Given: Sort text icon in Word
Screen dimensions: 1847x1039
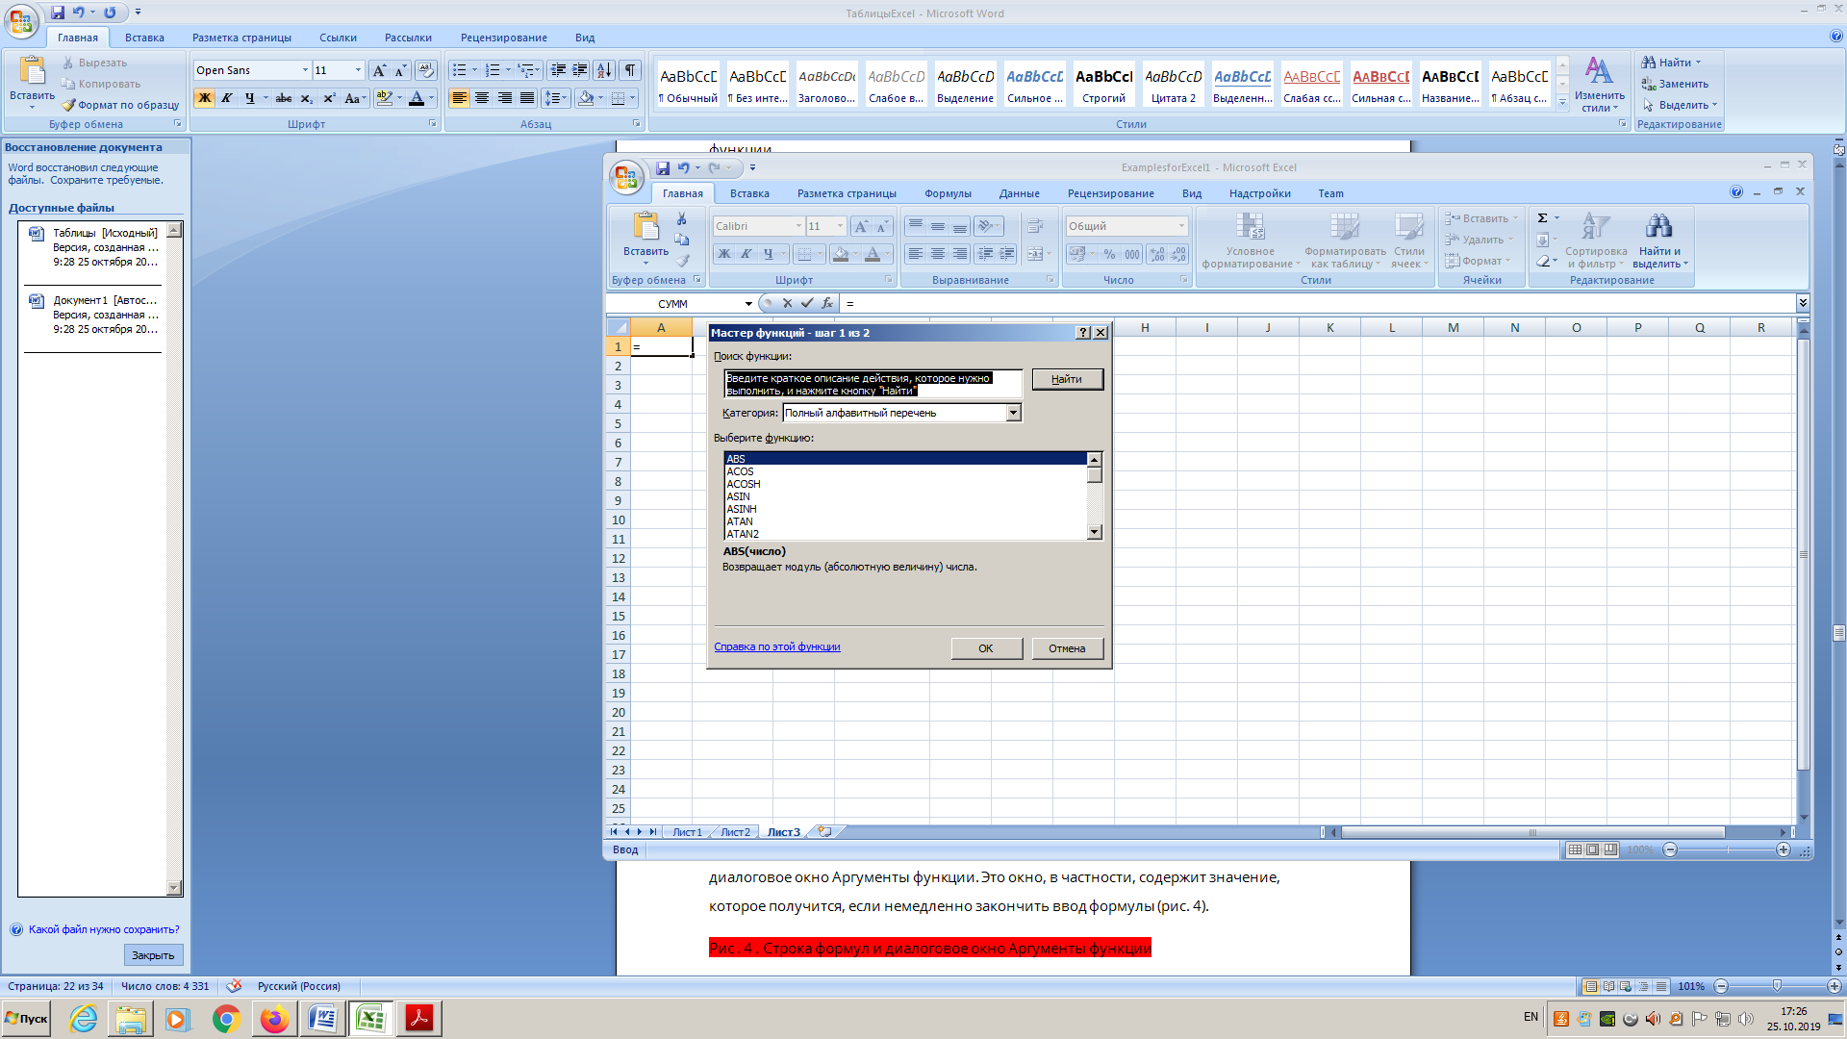Looking at the screenshot, I should [x=604, y=70].
